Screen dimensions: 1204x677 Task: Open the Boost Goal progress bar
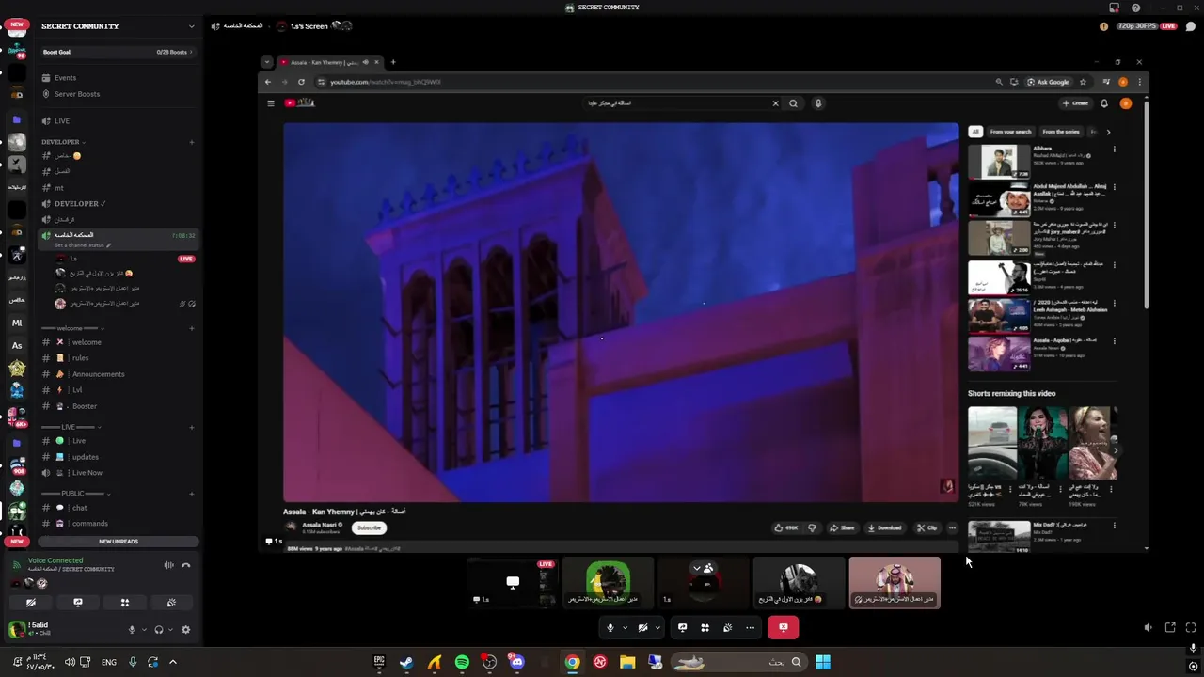coord(118,52)
